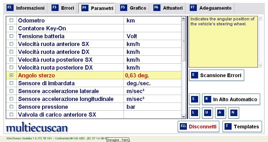Viewport: 268px width, 142px height.
Task: Enable Valvola di carico anteriore SX checkbox
Action: click(x=12, y=115)
